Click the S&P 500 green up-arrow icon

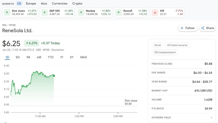[44, 13]
